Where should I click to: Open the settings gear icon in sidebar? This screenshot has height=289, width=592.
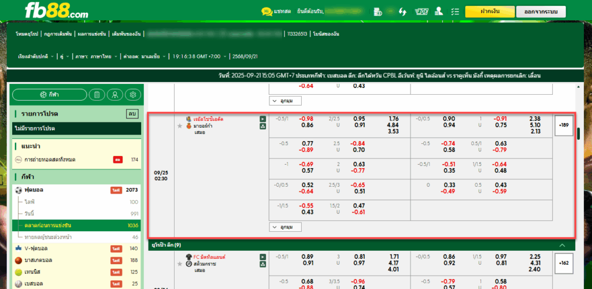point(132,95)
